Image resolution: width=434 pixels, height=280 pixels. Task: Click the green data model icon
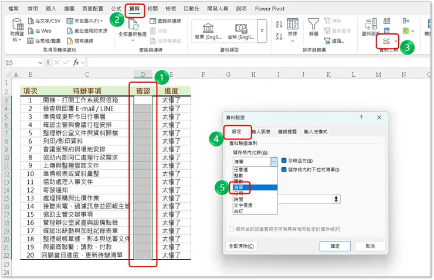pos(406,31)
